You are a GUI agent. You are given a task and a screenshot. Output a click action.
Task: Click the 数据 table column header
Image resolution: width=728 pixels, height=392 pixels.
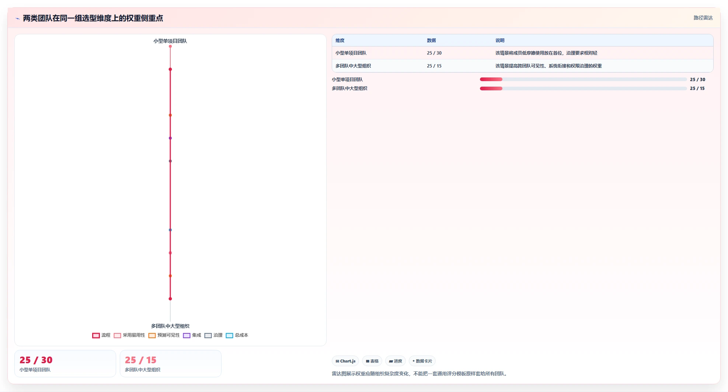click(431, 41)
